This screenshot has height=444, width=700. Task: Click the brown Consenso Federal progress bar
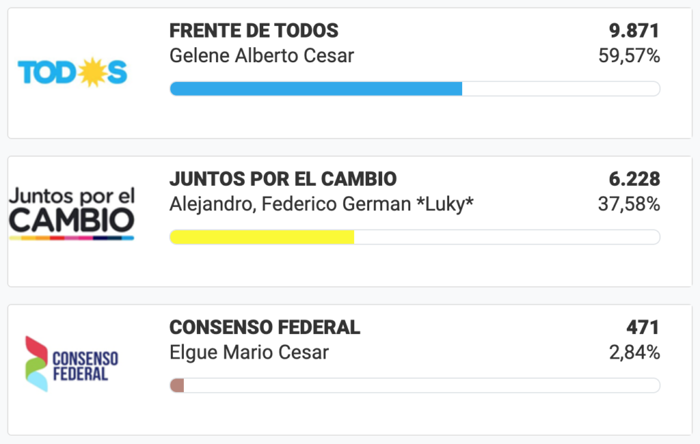(x=177, y=385)
